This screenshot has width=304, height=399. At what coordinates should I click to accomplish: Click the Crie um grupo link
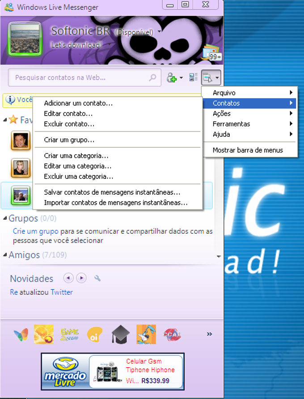(36, 231)
